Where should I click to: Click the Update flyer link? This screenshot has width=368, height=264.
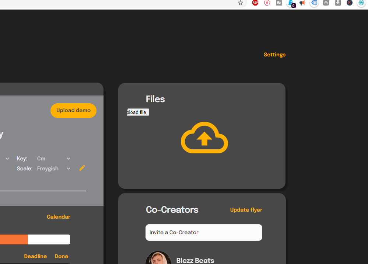[246, 210]
